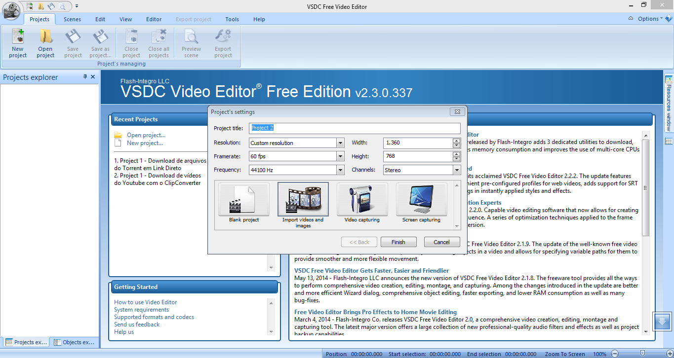Screen dimensions: 674x358
Task: Open the Options dropdown
Action: pos(650,19)
